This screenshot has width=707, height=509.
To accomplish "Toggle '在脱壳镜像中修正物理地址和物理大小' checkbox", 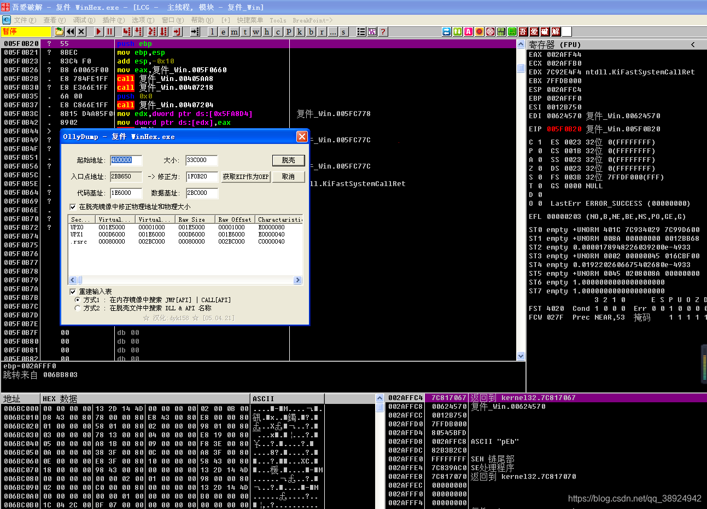I will point(73,207).
